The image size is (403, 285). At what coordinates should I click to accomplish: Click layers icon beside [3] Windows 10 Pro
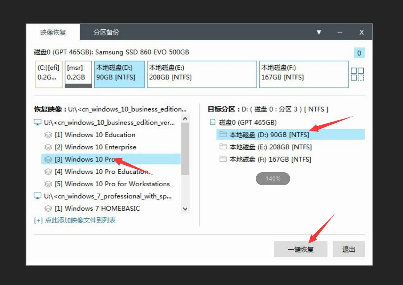[x=48, y=159]
